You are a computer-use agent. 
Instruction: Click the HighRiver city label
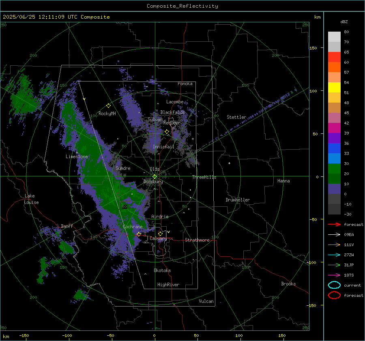(x=168, y=285)
